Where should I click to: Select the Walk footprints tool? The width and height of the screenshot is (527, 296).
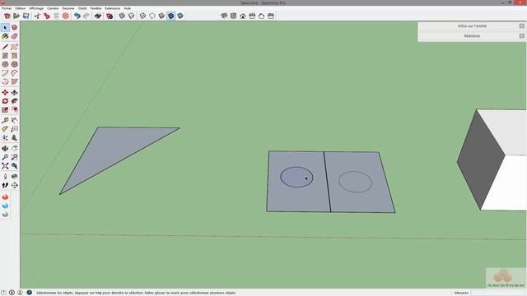coord(5,185)
